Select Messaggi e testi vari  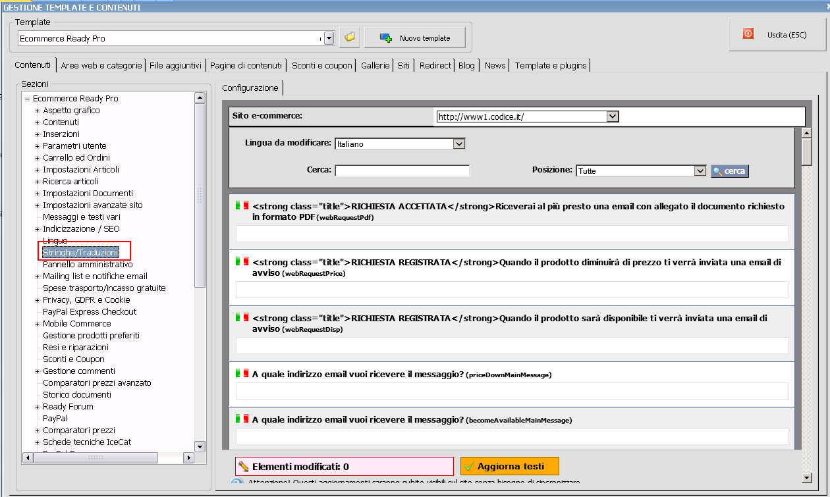pyautogui.click(x=82, y=217)
